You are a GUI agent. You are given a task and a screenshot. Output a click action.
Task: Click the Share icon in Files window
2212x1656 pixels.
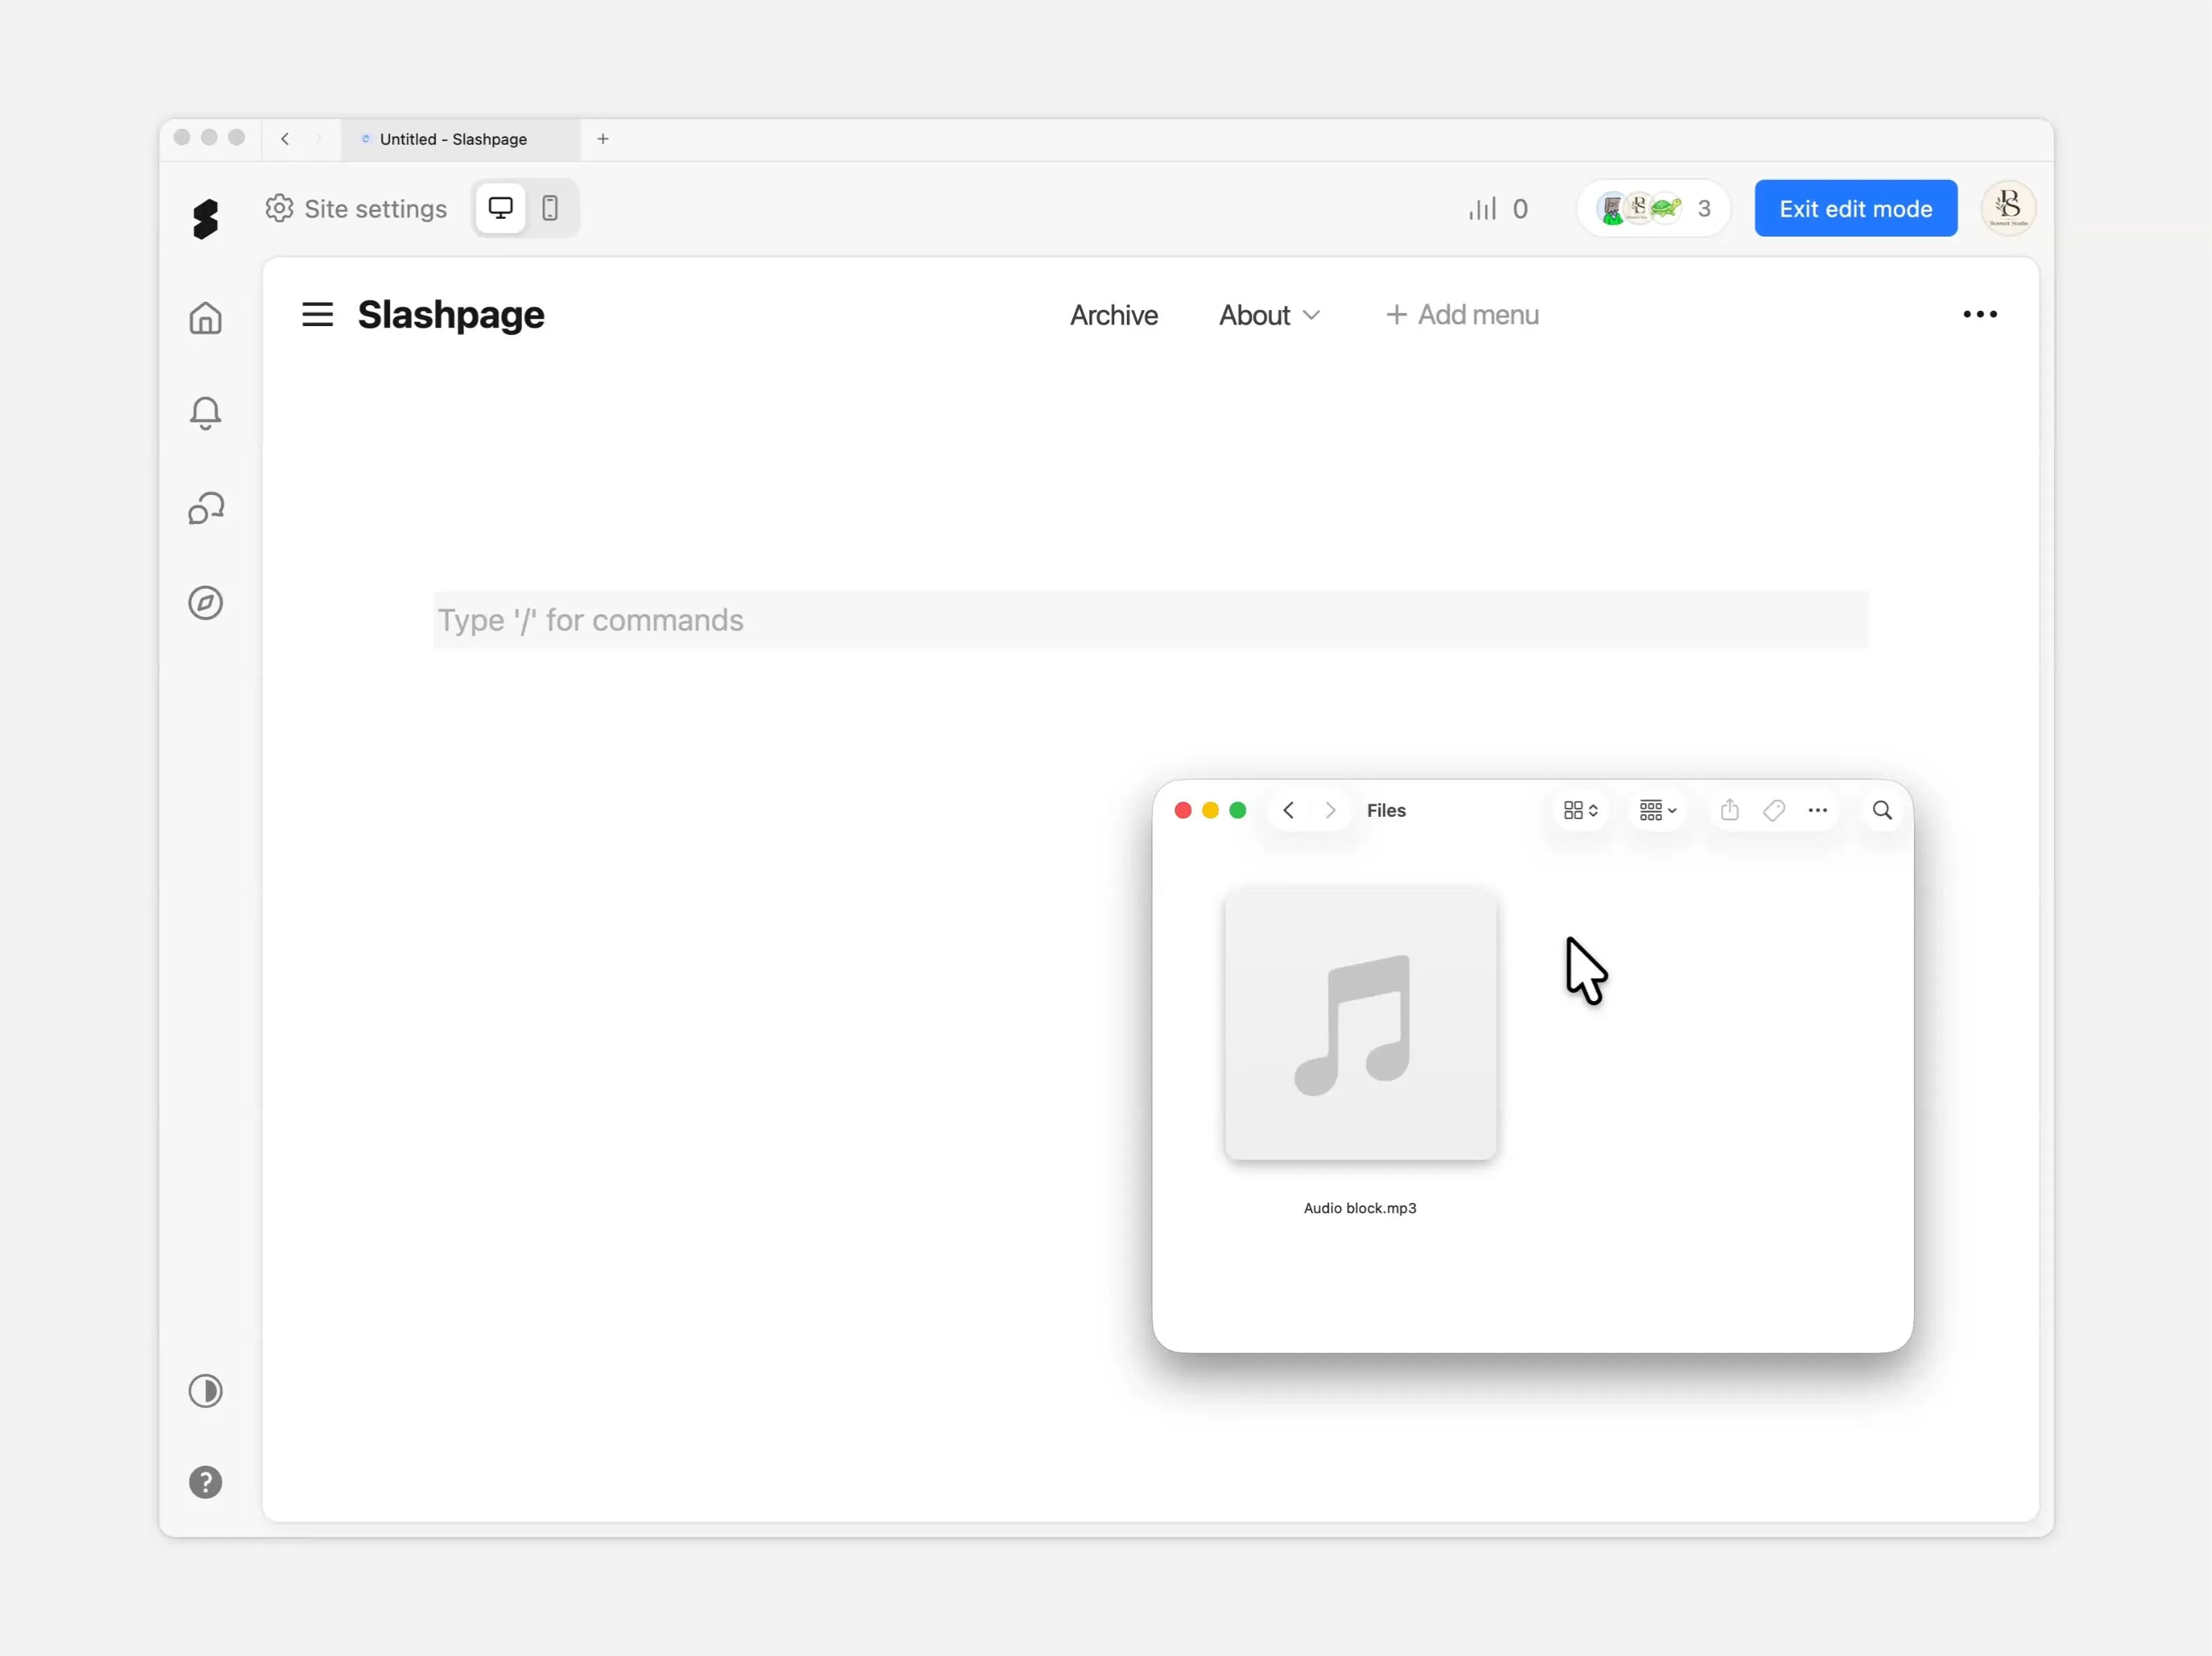tap(1730, 811)
